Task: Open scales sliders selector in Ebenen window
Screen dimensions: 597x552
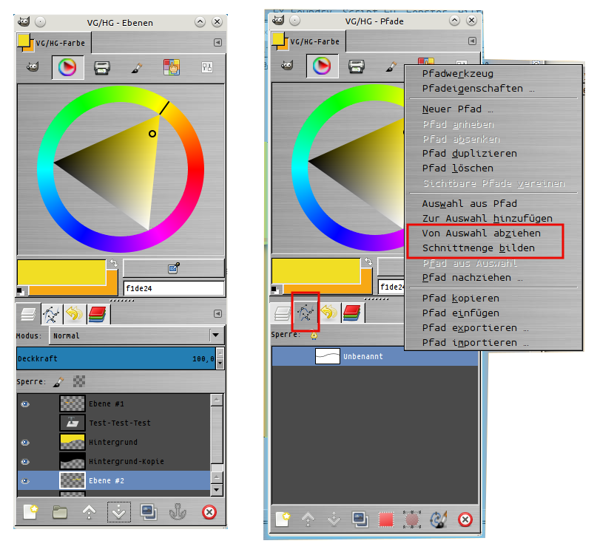Action: (x=207, y=68)
